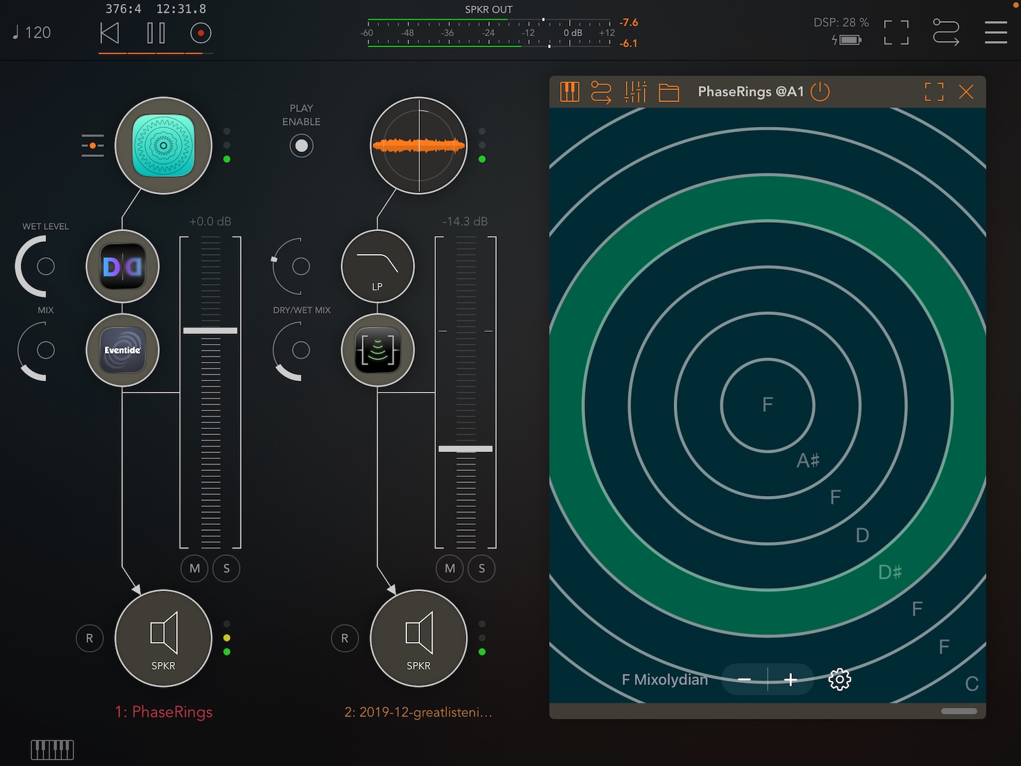Open the DD delay effect node
The width and height of the screenshot is (1021, 766).
click(123, 266)
